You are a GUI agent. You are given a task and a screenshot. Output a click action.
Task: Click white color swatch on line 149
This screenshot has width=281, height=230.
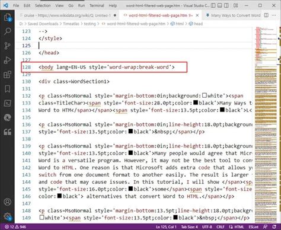pyautogui.click(x=41, y=218)
